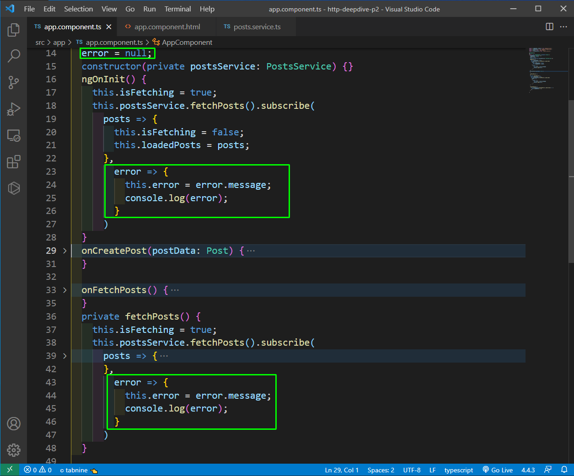Image resolution: width=574 pixels, height=476 pixels.
Task: Click folded code ellipsis on onFetchPosts line
Action: tap(175, 290)
